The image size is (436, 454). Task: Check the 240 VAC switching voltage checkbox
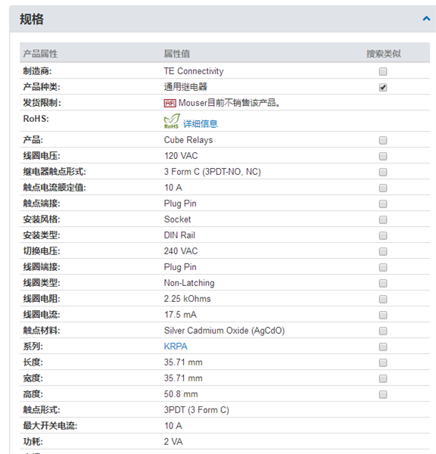(383, 252)
